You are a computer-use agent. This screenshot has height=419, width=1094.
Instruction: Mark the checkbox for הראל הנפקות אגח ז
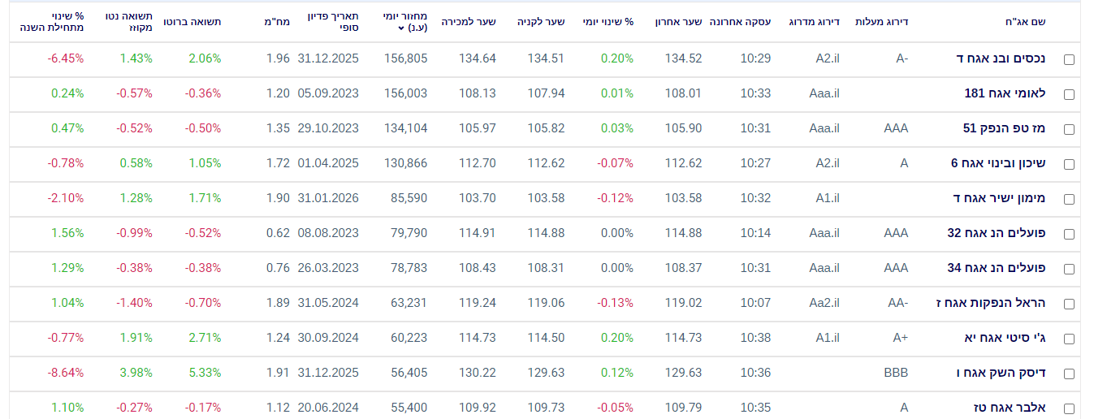point(1069,304)
